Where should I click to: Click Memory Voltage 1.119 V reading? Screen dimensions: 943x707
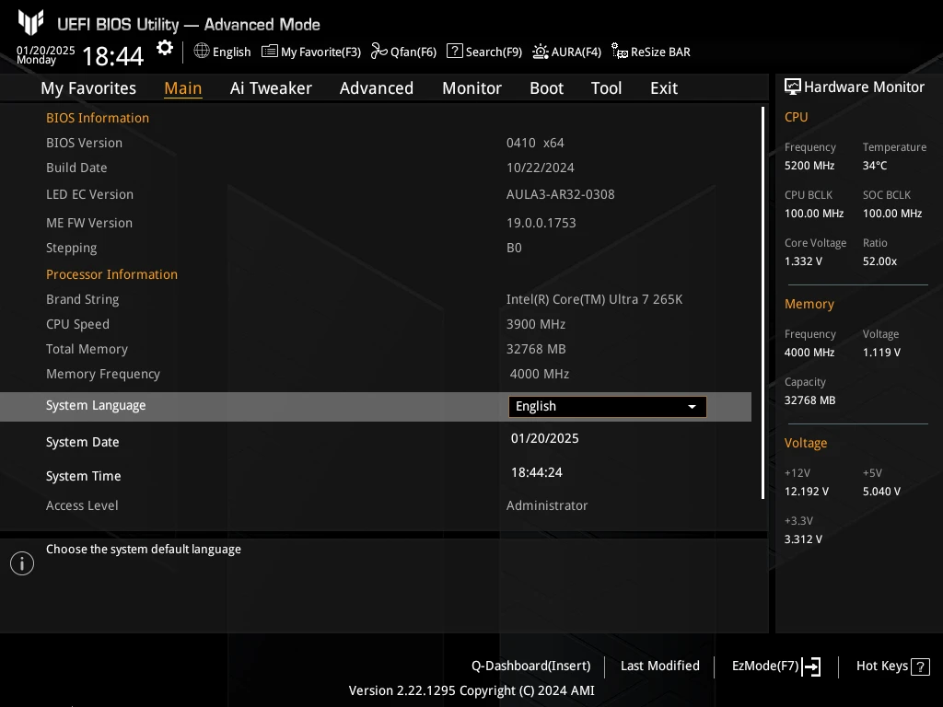[881, 353]
